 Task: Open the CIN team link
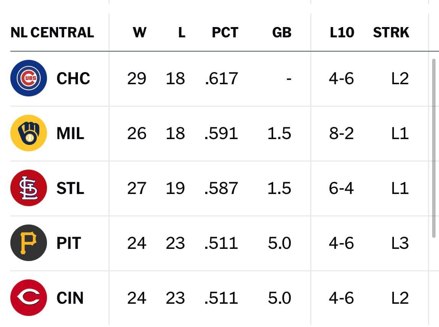pyautogui.click(x=70, y=298)
